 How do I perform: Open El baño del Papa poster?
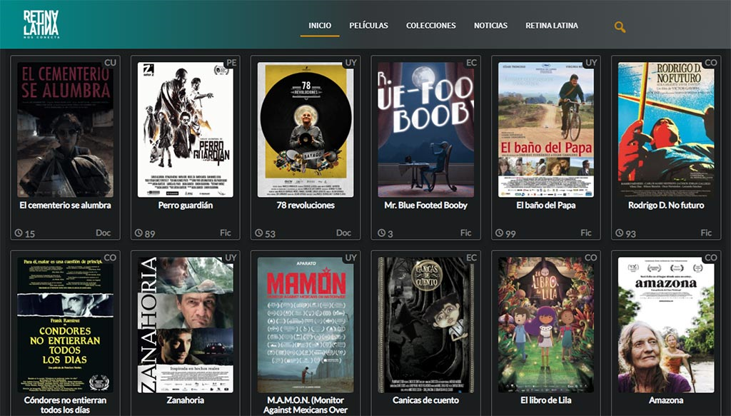(546, 129)
